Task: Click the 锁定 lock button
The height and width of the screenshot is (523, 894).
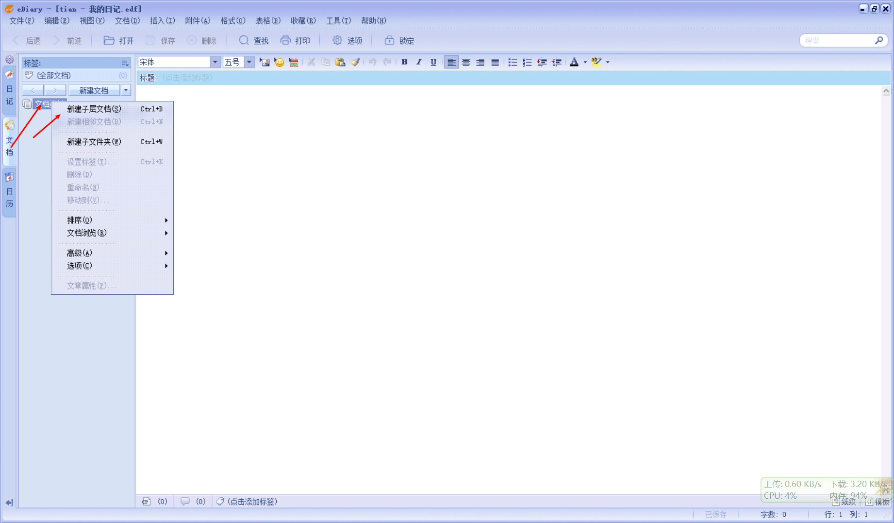Action: tap(399, 41)
